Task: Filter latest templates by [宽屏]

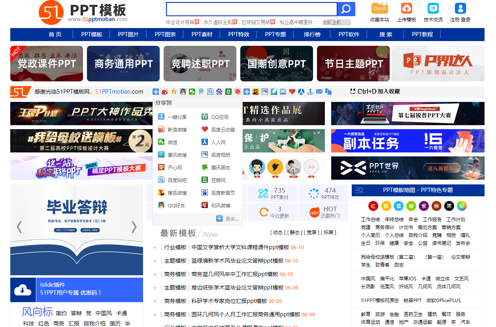Action: [x=311, y=233]
